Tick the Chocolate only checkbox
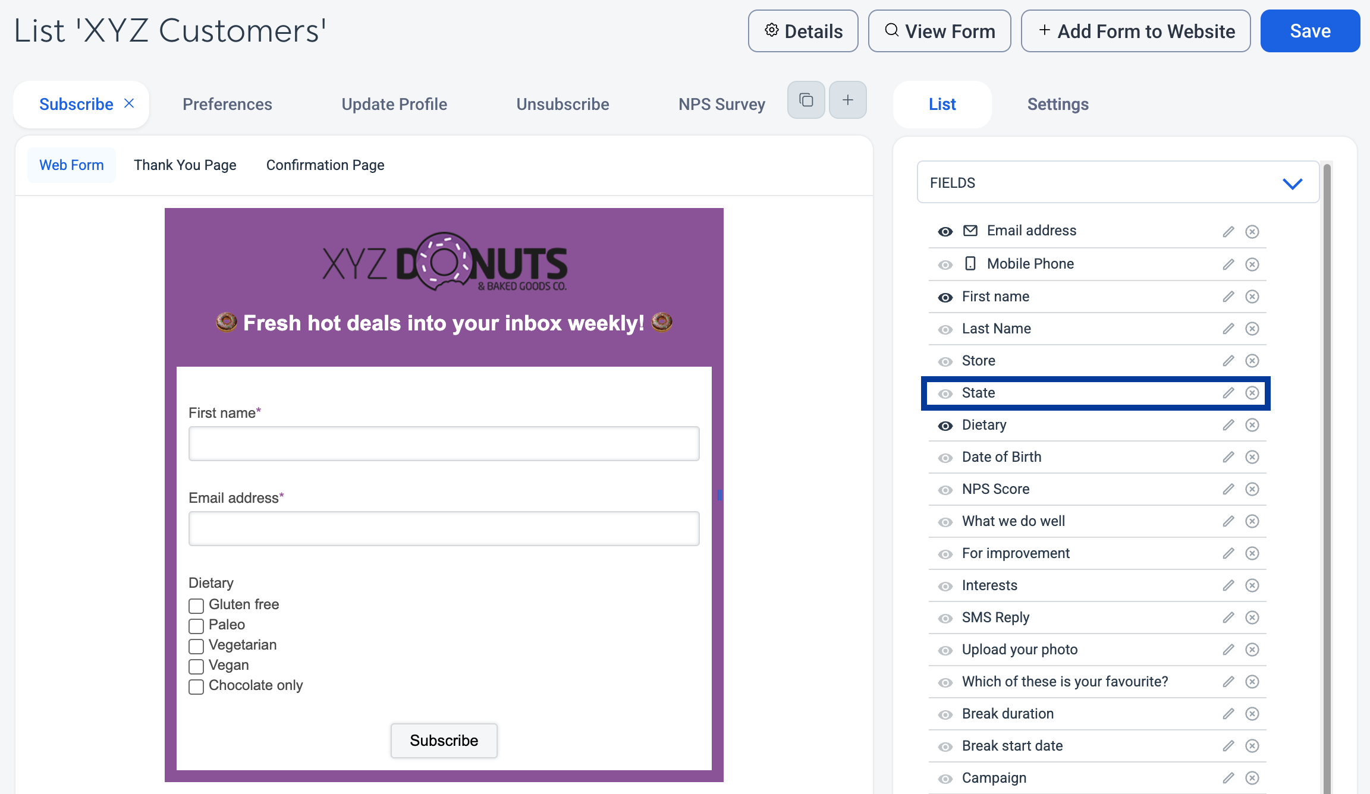This screenshot has height=794, width=1370. [x=196, y=686]
